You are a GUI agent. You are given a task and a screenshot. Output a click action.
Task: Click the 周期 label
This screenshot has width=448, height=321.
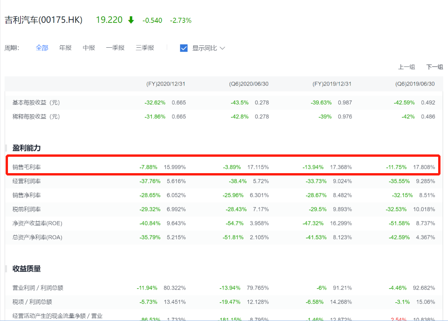pos(12,48)
